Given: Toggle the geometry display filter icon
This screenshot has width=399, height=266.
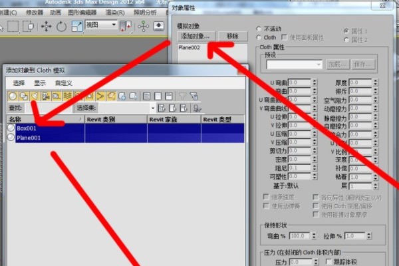Looking at the screenshot, I should 13,96.
